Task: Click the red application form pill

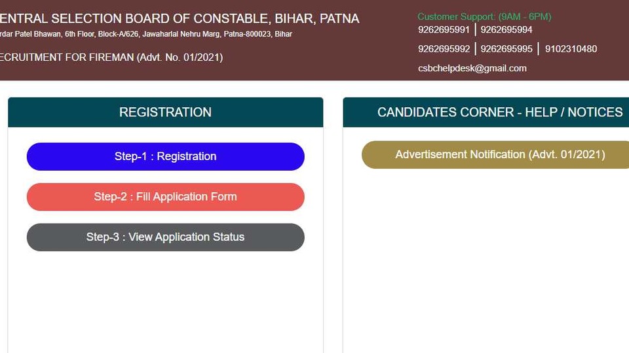Action: [x=165, y=197]
